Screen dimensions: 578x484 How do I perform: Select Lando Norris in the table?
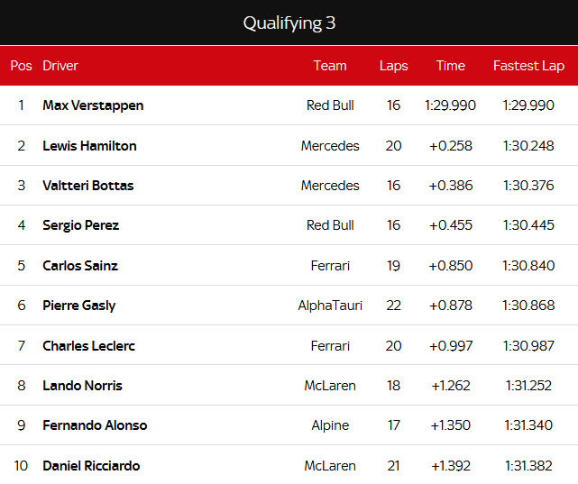(x=82, y=386)
